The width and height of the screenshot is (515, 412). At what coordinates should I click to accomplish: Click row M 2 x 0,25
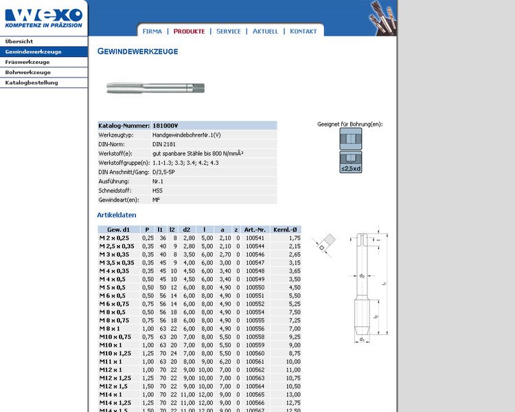point(199,238)
